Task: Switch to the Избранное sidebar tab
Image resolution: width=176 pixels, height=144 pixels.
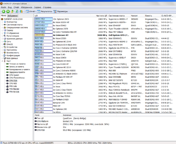Action: tap(13, 16)
